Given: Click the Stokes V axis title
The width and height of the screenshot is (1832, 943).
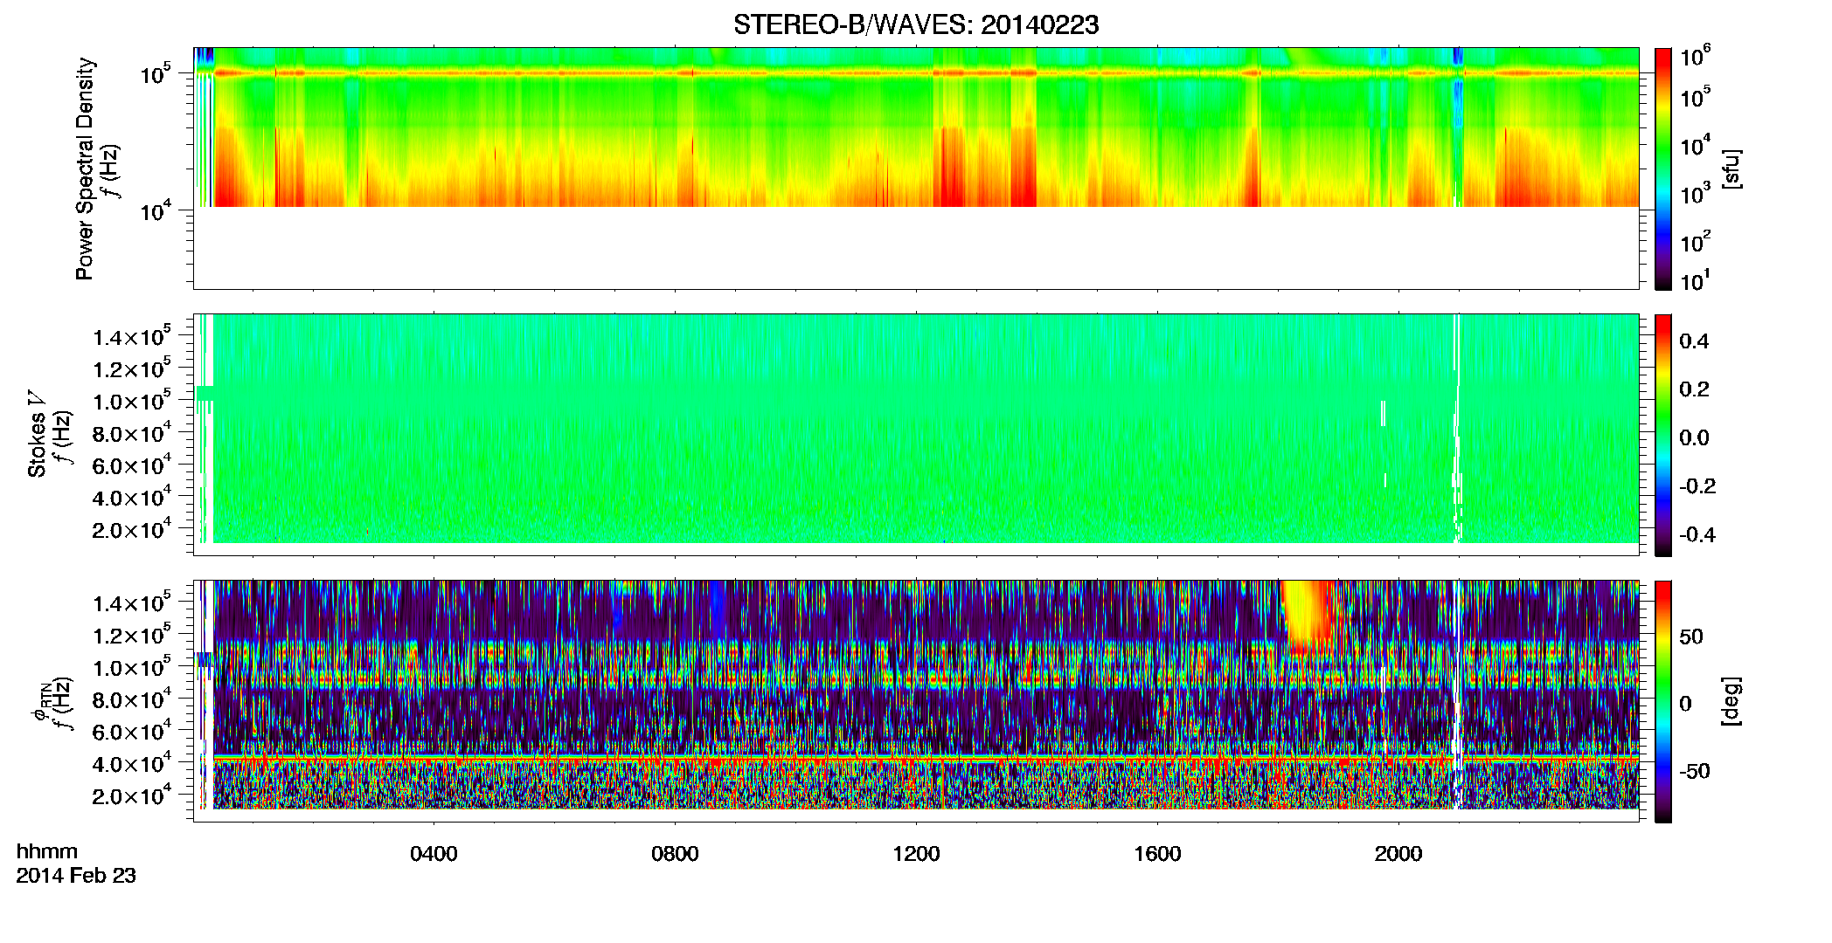Looking at the screenshot, I should point(38,435).
